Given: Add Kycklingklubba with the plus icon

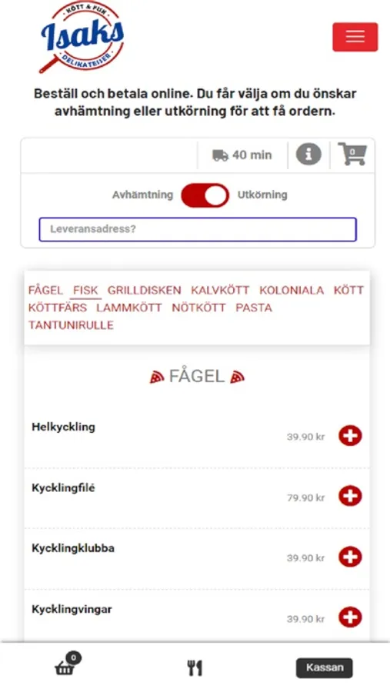Looking at the screenshot, I should tap(350, 557).
